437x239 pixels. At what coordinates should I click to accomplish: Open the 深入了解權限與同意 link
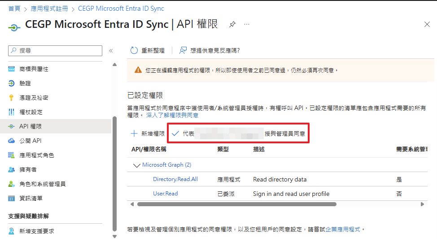(172, 115)
